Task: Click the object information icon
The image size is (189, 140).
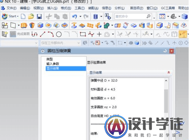Action: [x=108, y=17]
